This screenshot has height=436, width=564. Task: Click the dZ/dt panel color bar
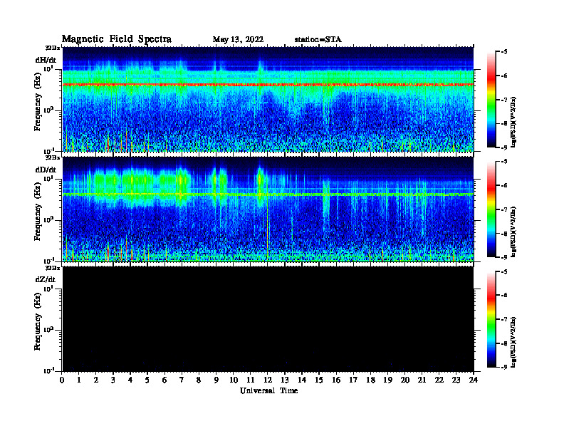click(x=491, y=319)
